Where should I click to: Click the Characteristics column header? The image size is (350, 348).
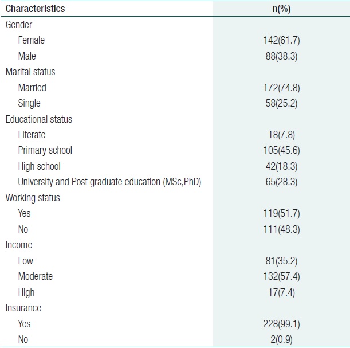[x=35, y=9]
